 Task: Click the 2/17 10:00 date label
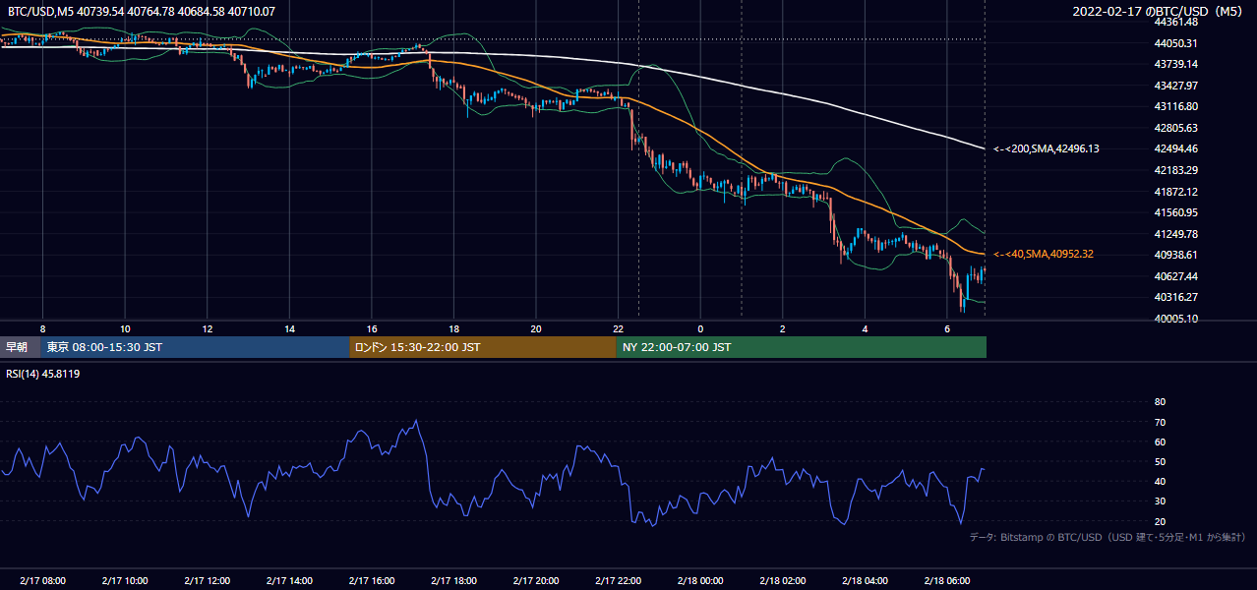coord(125,580)
